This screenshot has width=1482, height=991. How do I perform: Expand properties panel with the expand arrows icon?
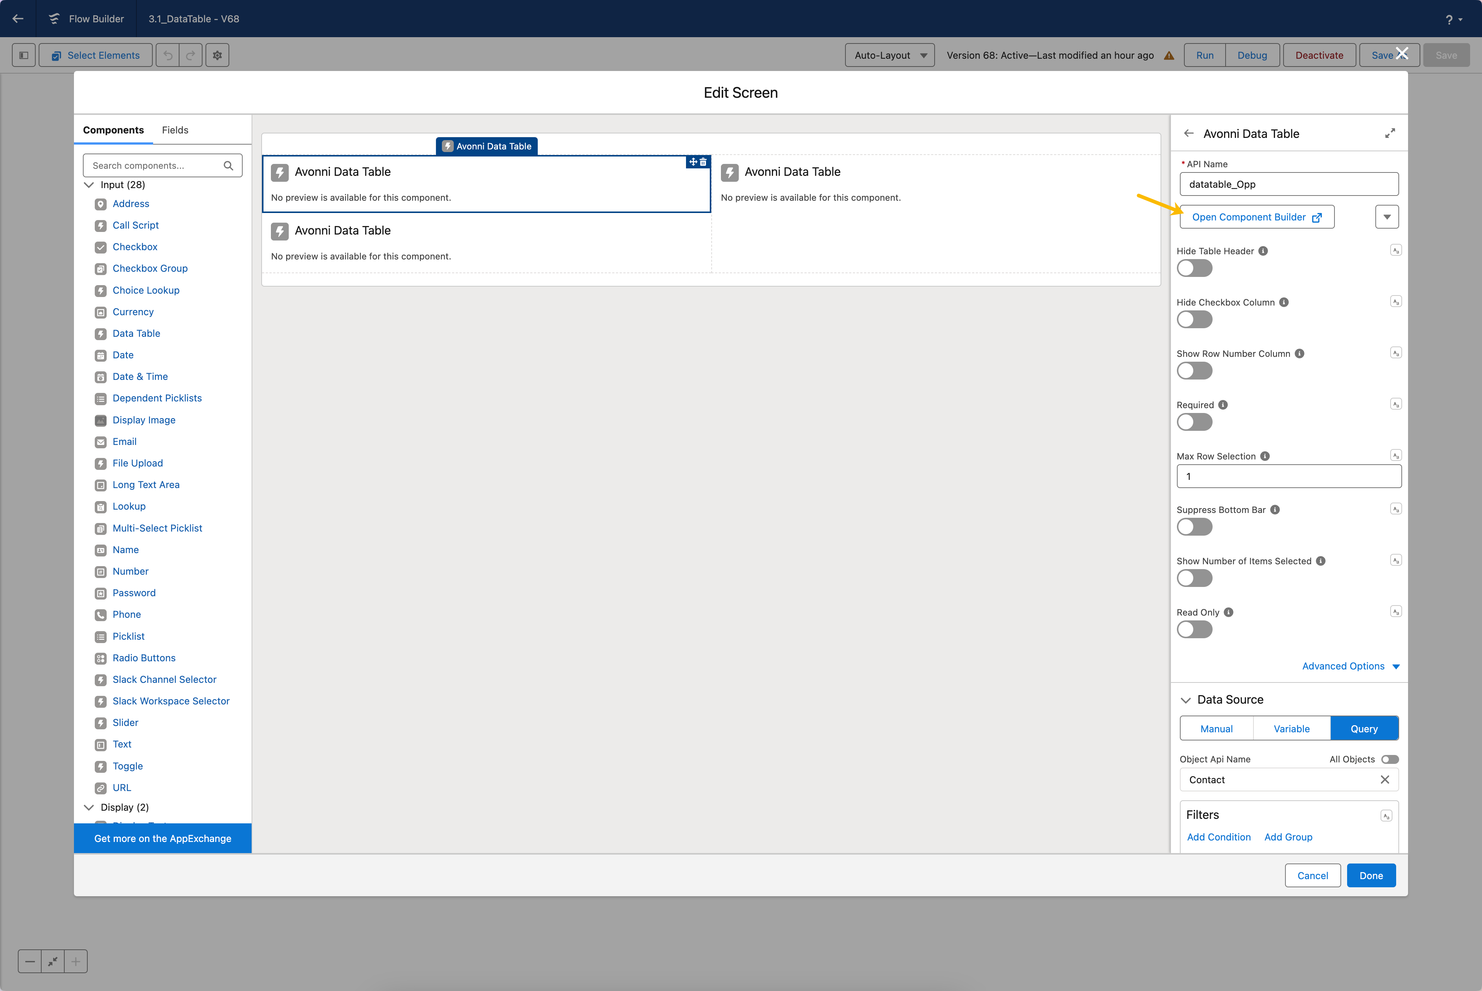tap(1390, 133)
